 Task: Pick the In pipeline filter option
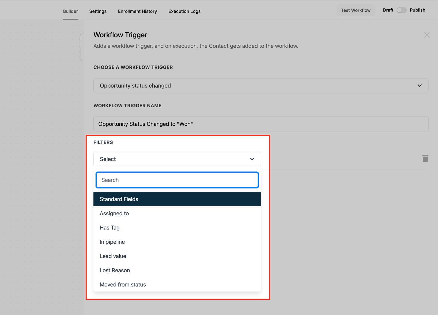click(112, 242)
